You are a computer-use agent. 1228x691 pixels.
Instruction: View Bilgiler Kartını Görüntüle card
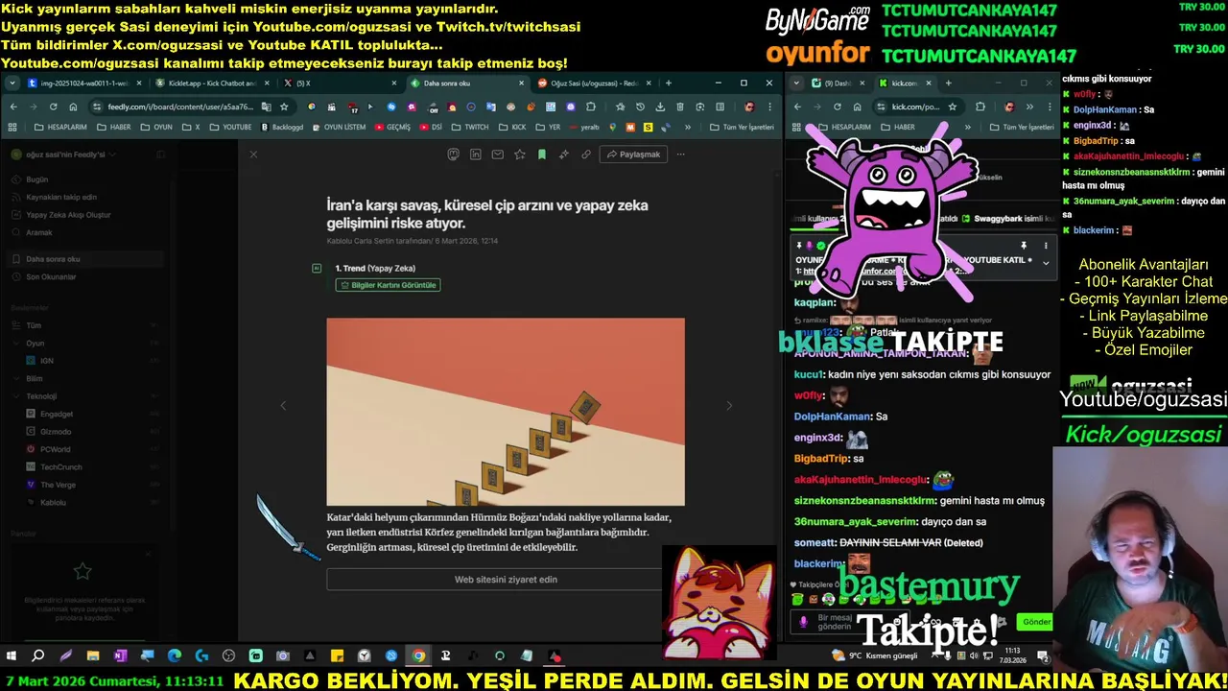point(388,285)
